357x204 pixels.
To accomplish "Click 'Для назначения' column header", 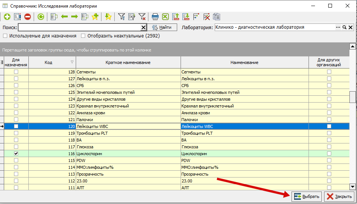I will 16,62.
